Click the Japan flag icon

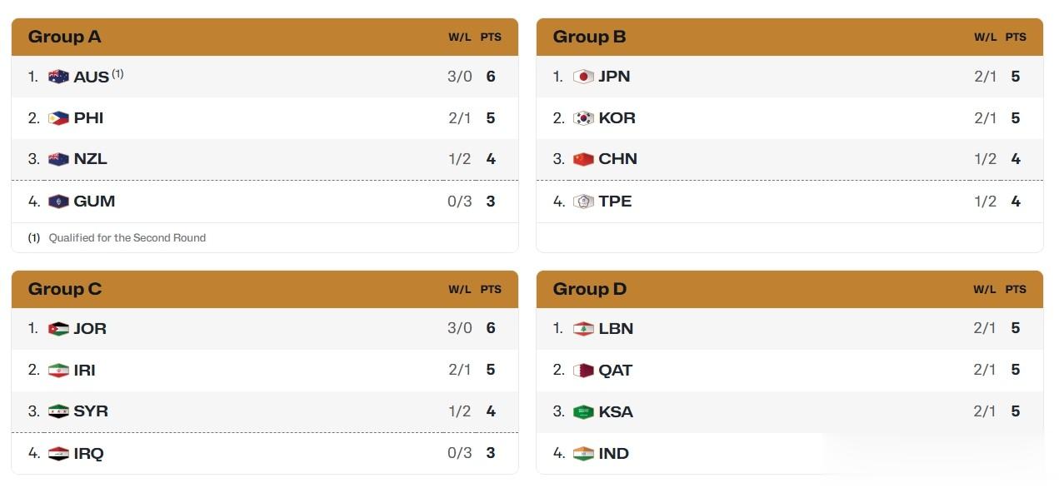(583, 77)
